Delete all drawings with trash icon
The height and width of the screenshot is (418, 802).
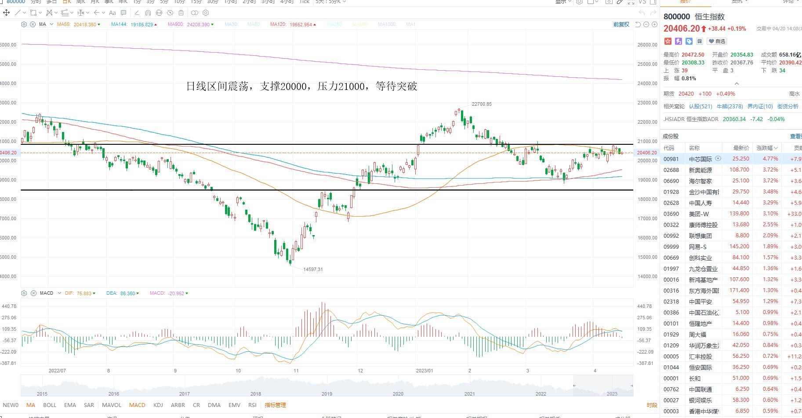[181, 13]
